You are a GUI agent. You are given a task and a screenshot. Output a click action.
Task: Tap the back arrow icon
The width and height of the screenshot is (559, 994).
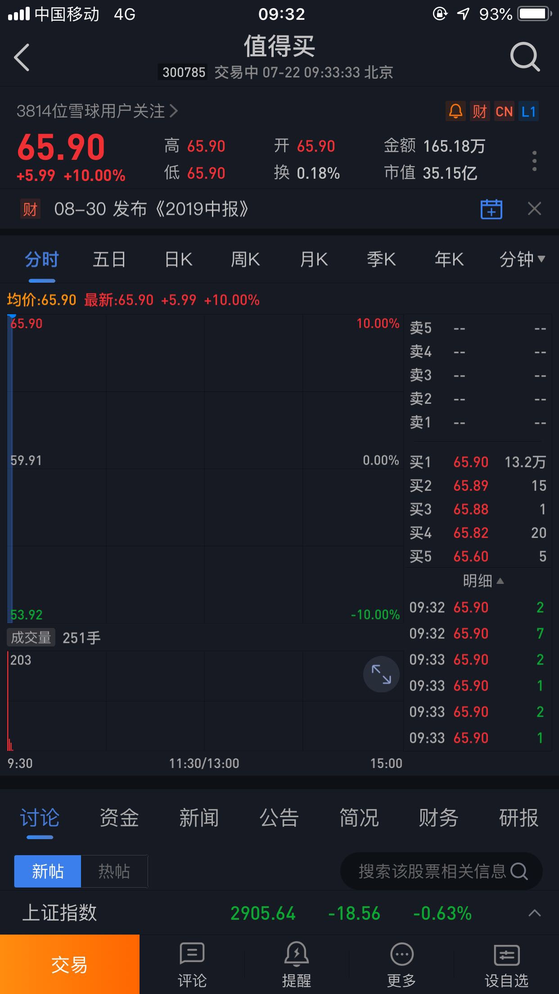point(22,58)
